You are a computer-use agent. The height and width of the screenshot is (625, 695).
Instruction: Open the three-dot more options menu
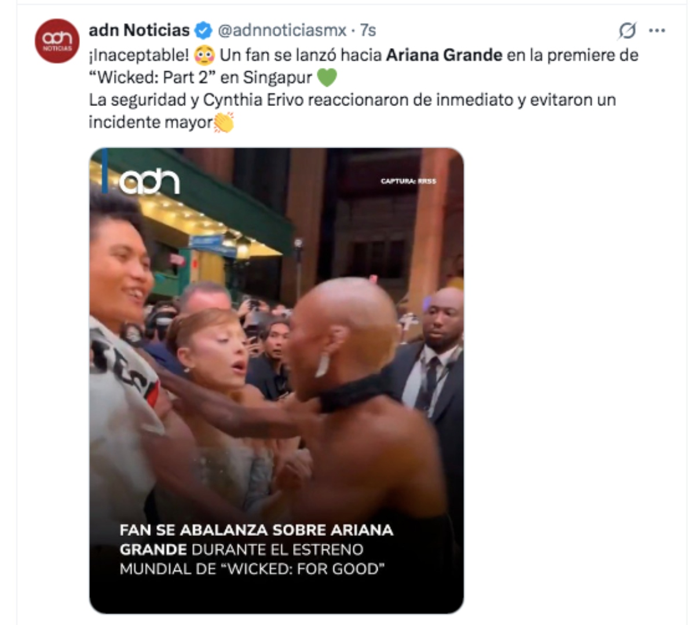pyautogui.click(x=657, y=30)
